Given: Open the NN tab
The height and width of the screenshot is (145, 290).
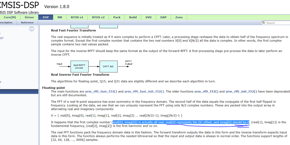Looking at the screenshot, I should [60, 17].
